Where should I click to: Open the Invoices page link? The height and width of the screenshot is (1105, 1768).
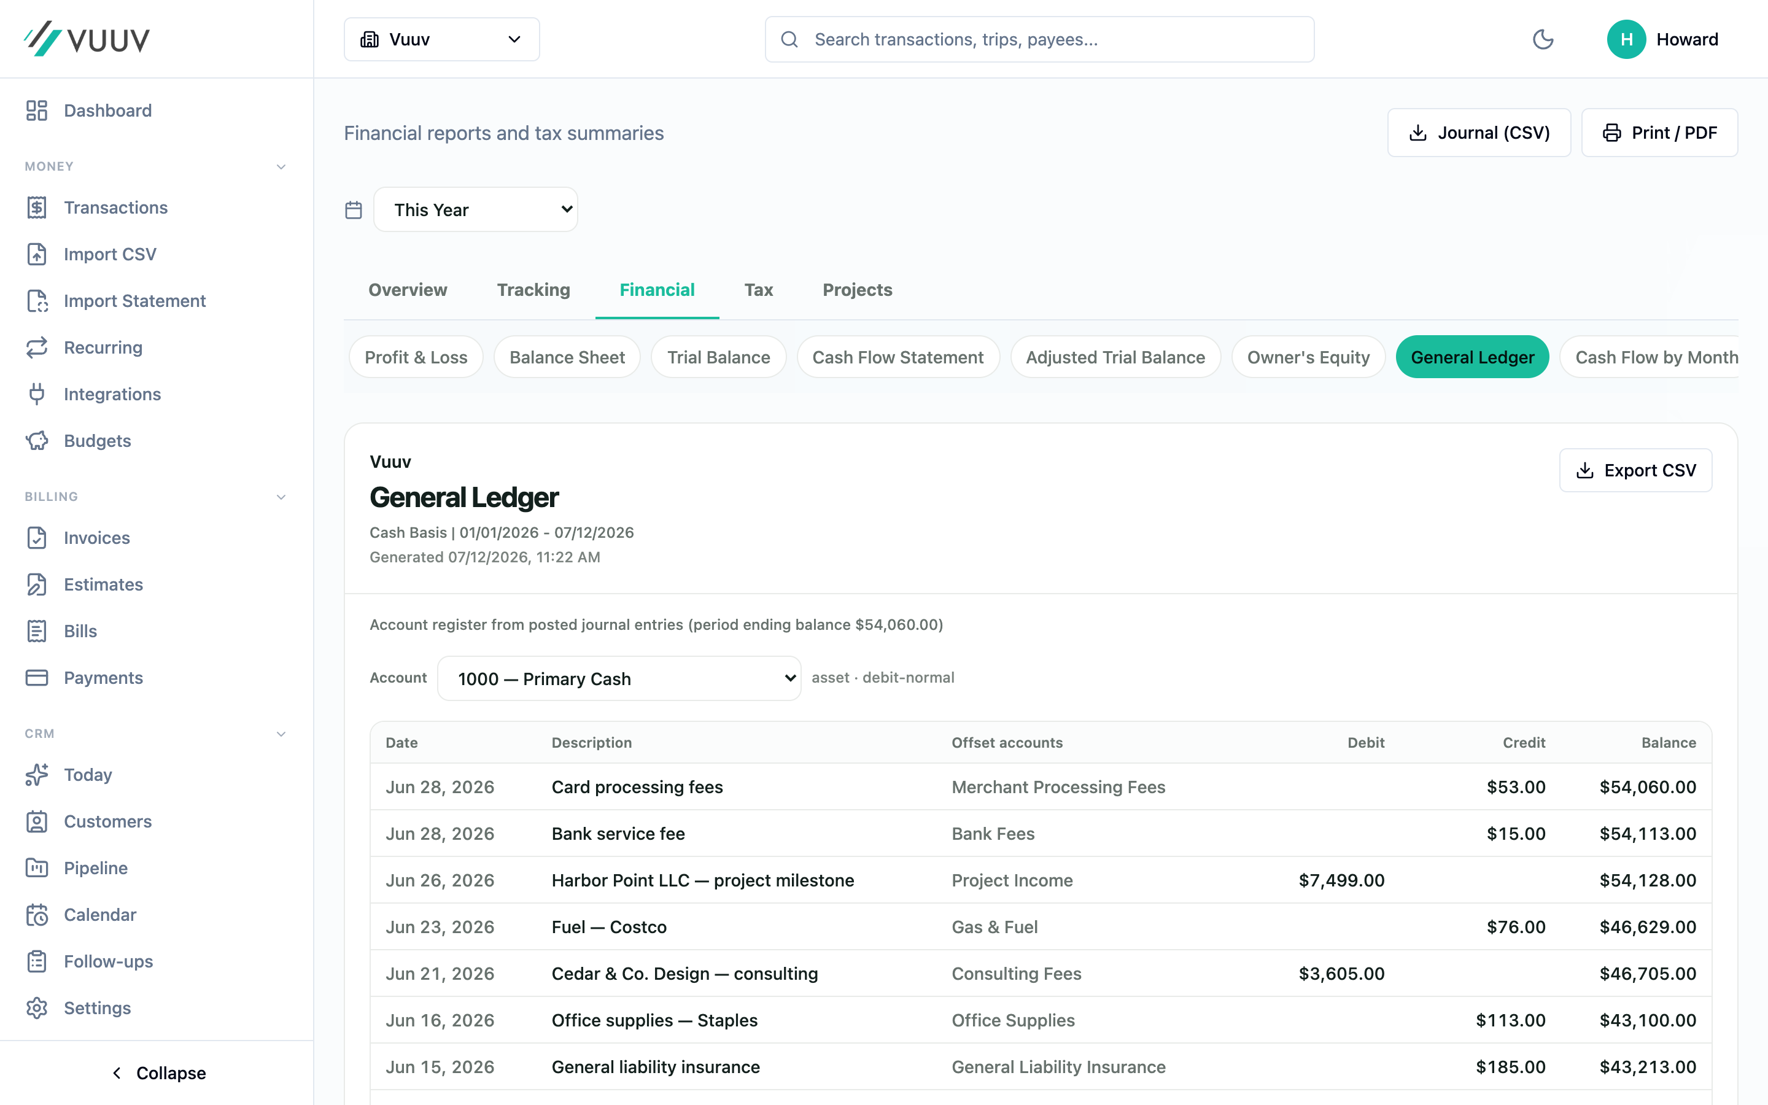tap(96, 538)
